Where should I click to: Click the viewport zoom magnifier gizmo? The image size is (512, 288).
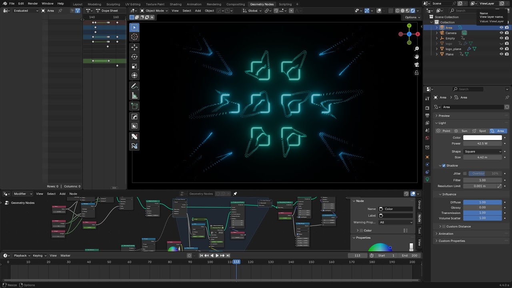(416, 49)
